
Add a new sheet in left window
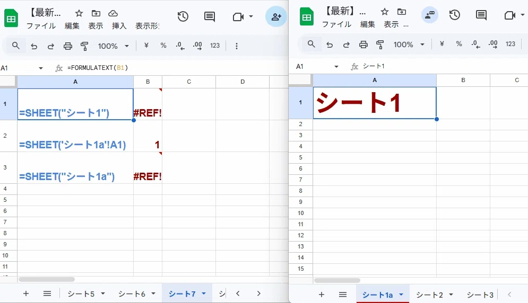tap(26, 293)
